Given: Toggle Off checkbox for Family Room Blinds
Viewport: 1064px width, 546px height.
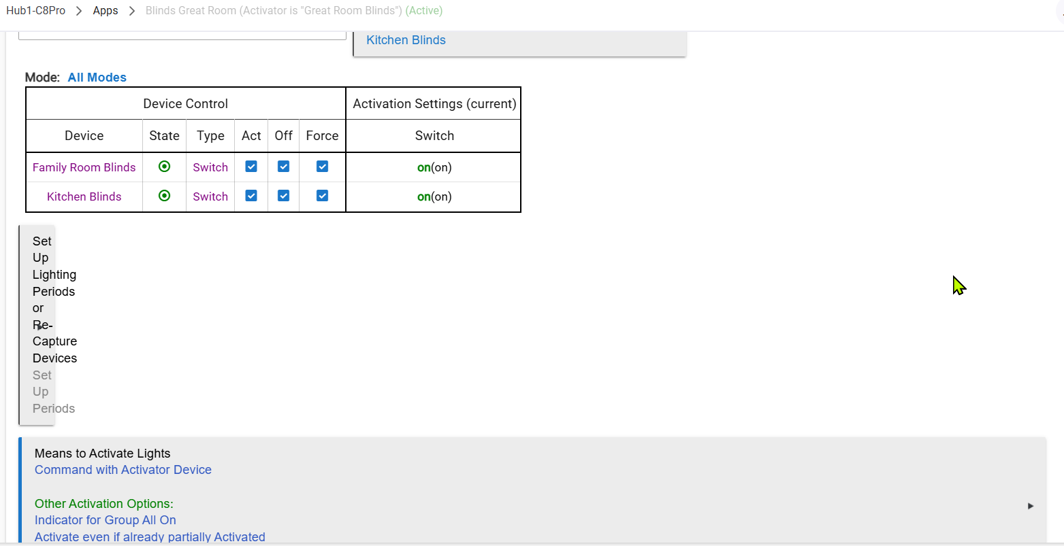Looking at the screenshot, I should 284,167.
